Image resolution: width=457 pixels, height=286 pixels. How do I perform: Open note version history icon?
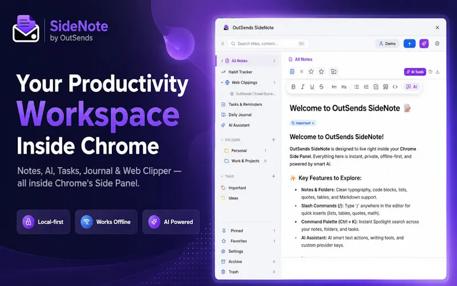431,72
